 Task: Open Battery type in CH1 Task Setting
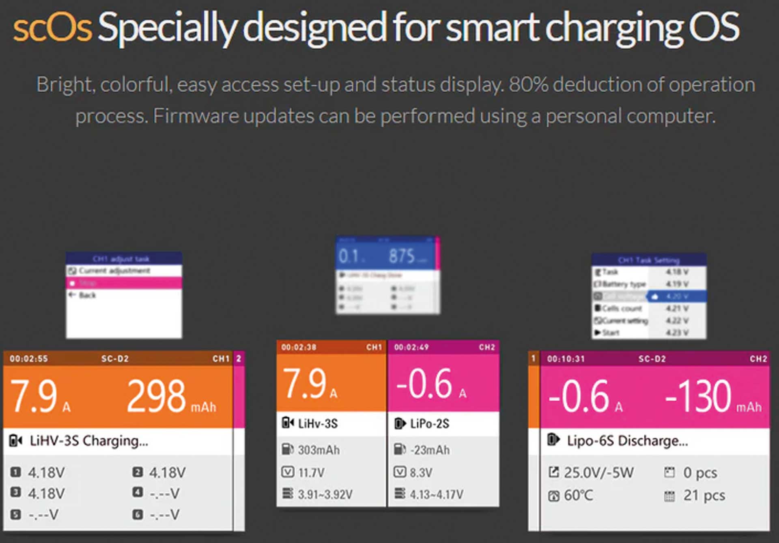[x=623, y=284]
